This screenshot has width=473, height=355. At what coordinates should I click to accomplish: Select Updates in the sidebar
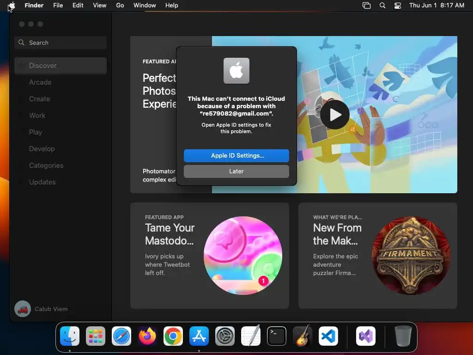tap(61, 182)
